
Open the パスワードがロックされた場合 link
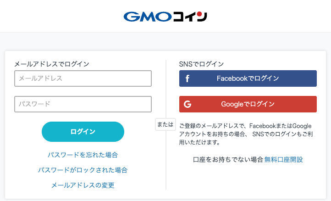(83, 170)
